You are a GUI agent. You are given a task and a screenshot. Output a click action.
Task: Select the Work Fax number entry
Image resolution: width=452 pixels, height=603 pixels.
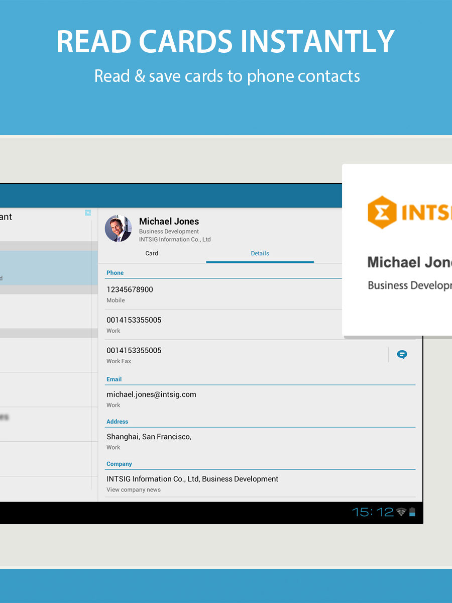[134, 351]
